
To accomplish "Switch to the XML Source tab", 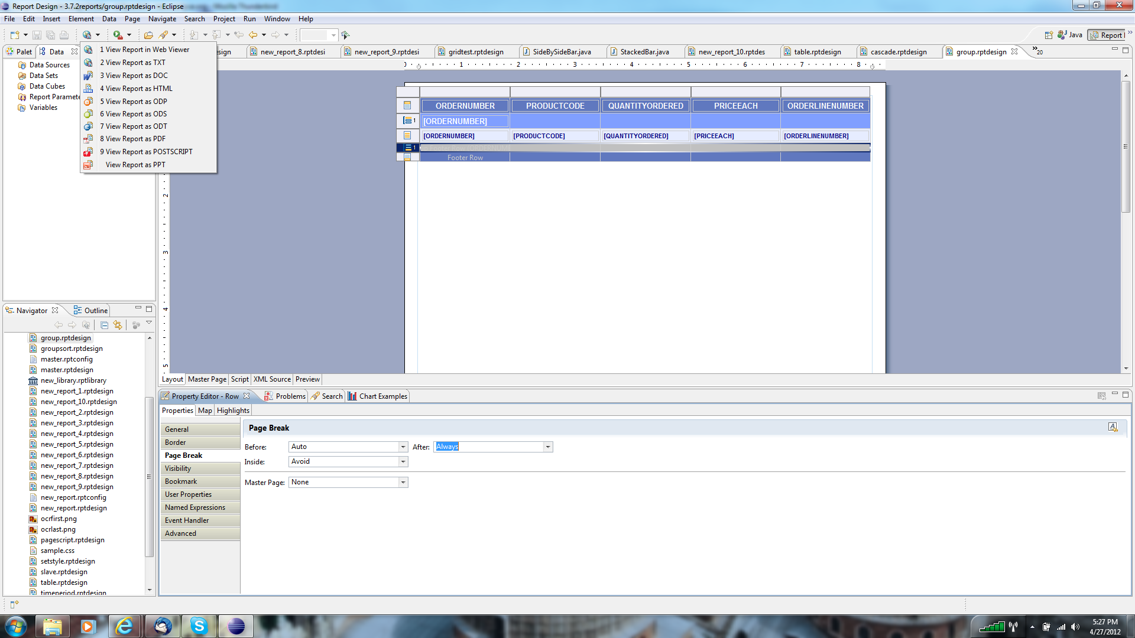I will coord(272,379).
